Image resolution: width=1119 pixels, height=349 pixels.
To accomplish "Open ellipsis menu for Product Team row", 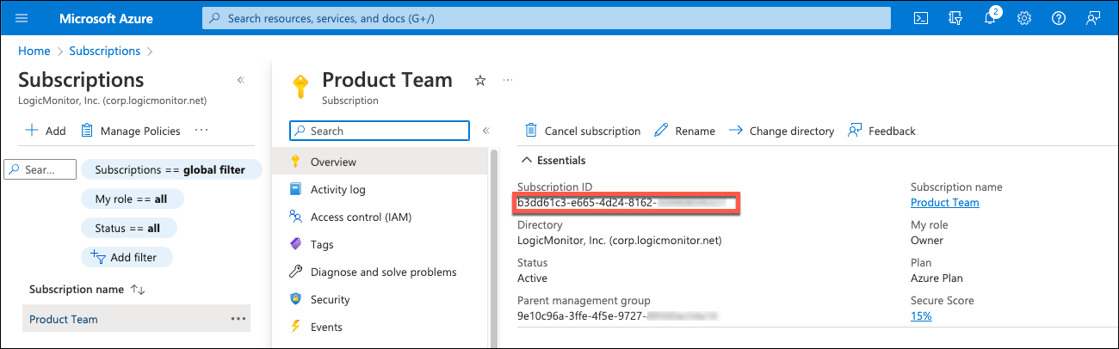I will coord(238,319).
